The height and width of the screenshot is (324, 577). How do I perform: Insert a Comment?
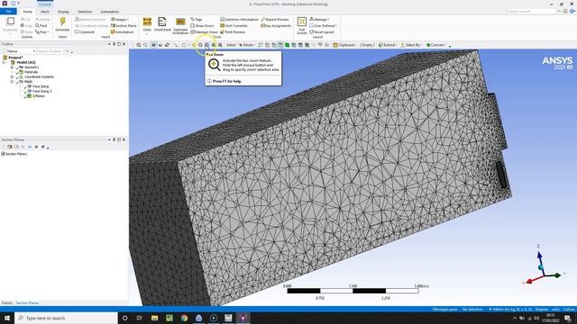[85, 32]
